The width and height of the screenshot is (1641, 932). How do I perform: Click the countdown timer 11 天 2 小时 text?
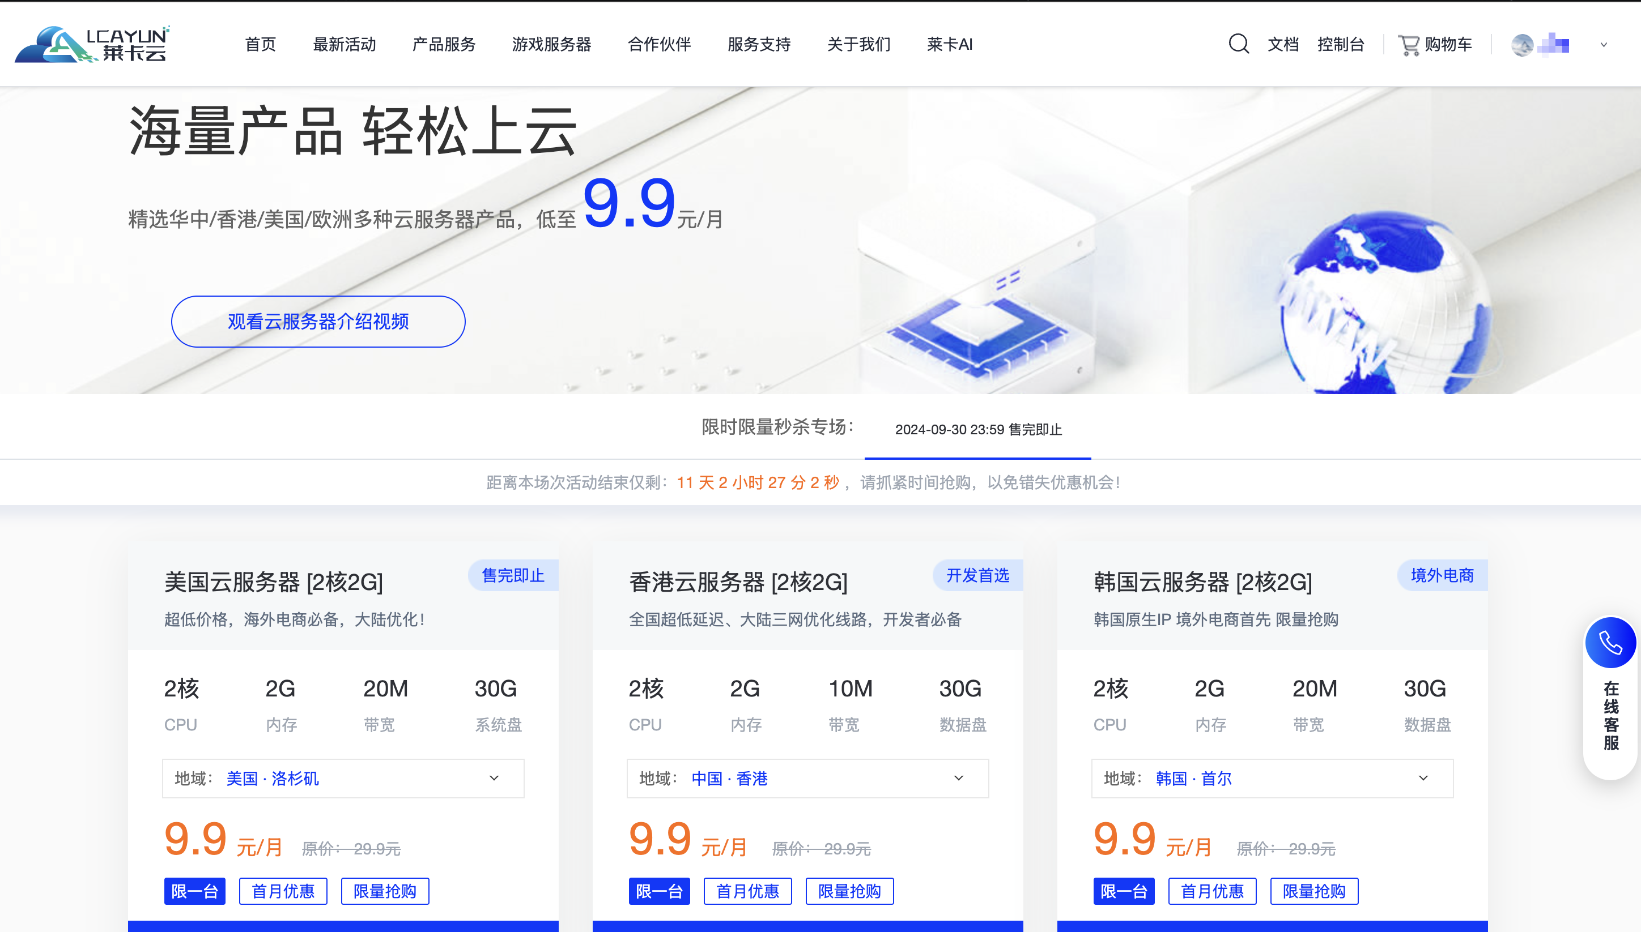758,482
